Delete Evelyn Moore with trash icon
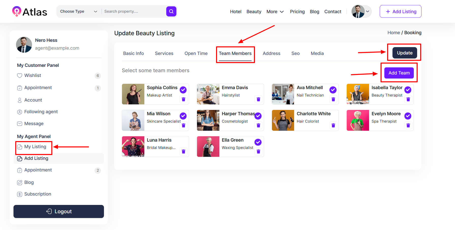455x230 pixels. (x=408, y=125)
